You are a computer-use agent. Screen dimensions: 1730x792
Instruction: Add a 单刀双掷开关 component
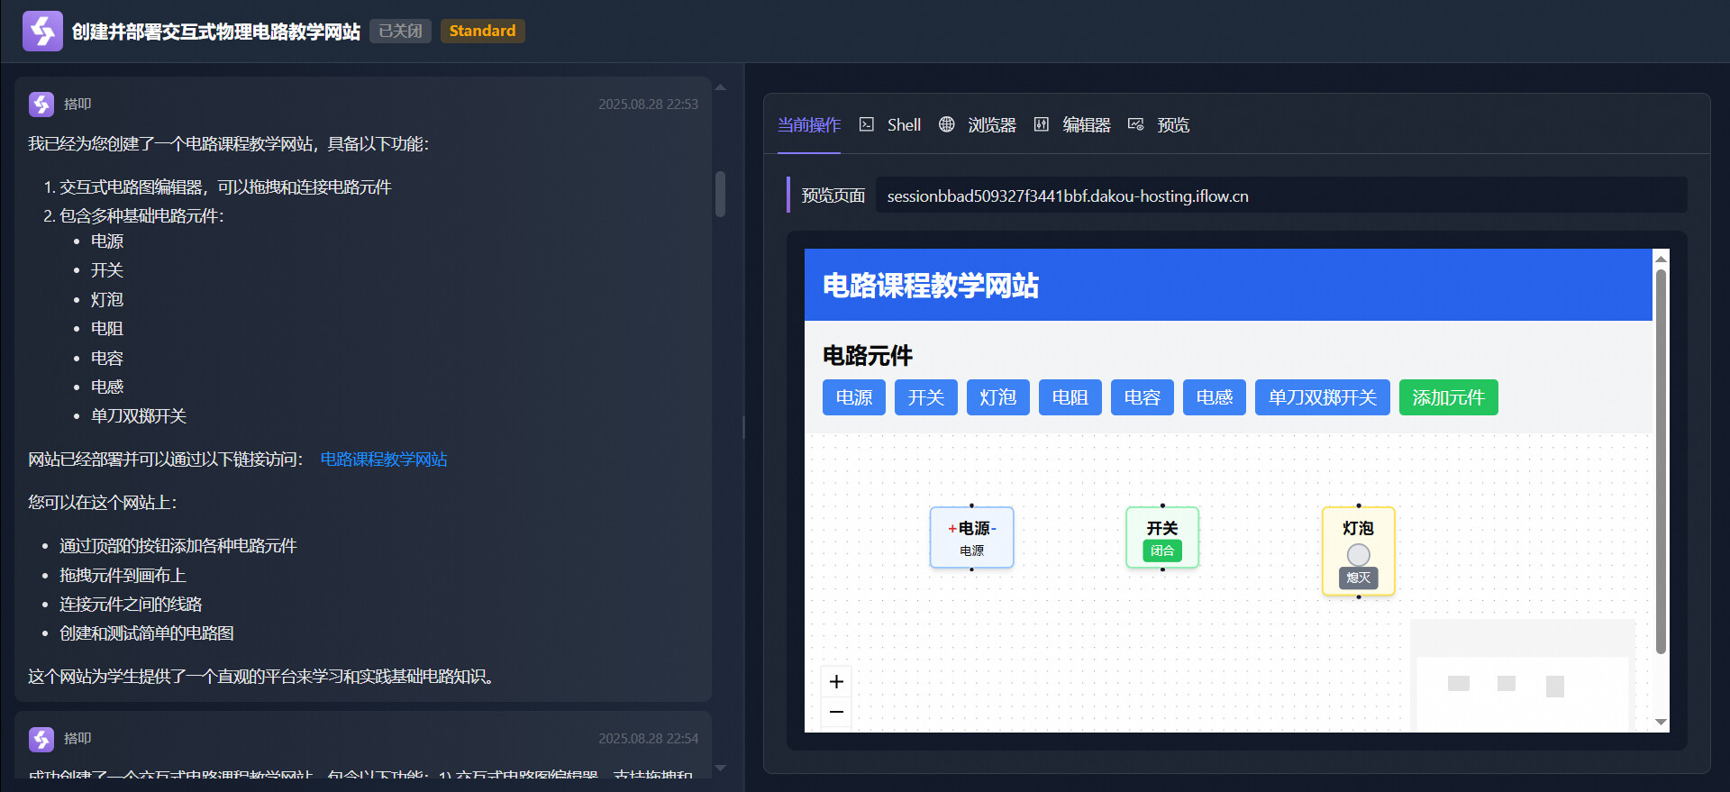coord(1322,397)
